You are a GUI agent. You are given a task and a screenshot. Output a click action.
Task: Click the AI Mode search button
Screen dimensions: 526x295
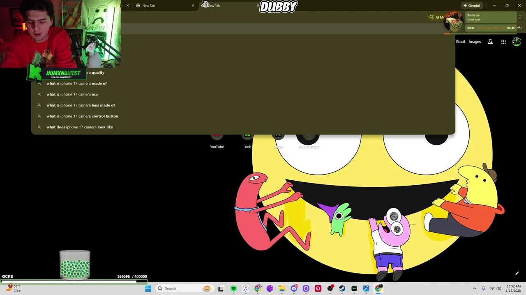click(x=436, y=17)
